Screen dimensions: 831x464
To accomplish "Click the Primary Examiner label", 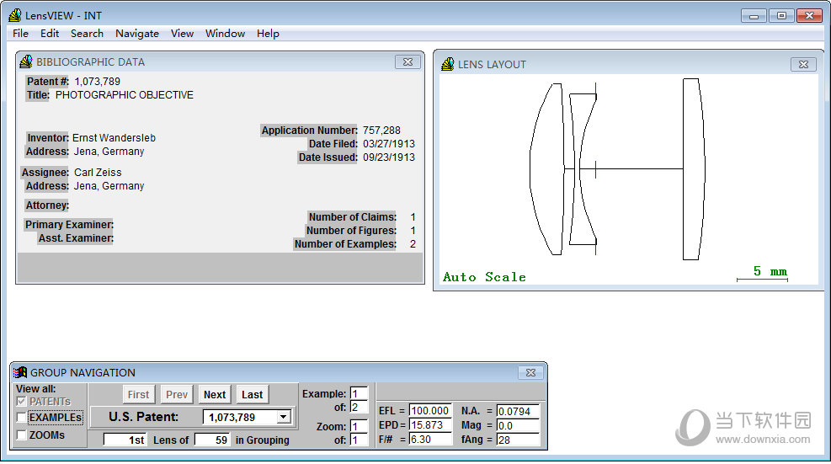I will coord(69,224).
